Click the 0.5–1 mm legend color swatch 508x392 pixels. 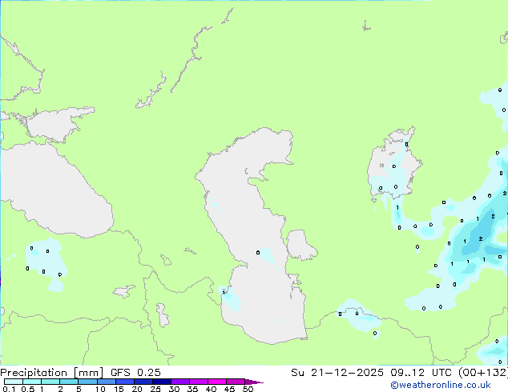tap(32, 382)
